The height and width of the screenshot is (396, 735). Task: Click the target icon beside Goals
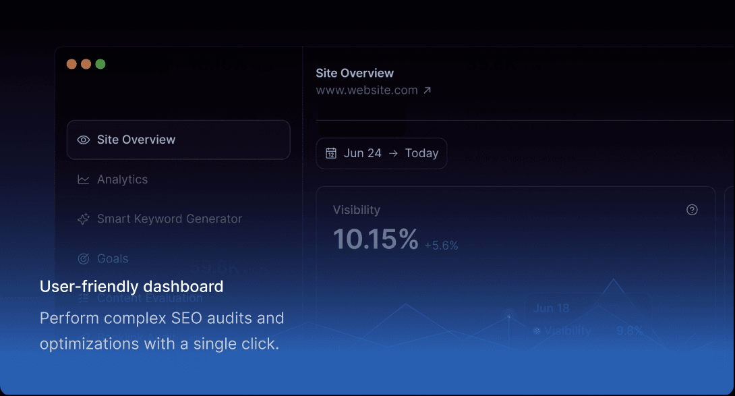point(84,258)
